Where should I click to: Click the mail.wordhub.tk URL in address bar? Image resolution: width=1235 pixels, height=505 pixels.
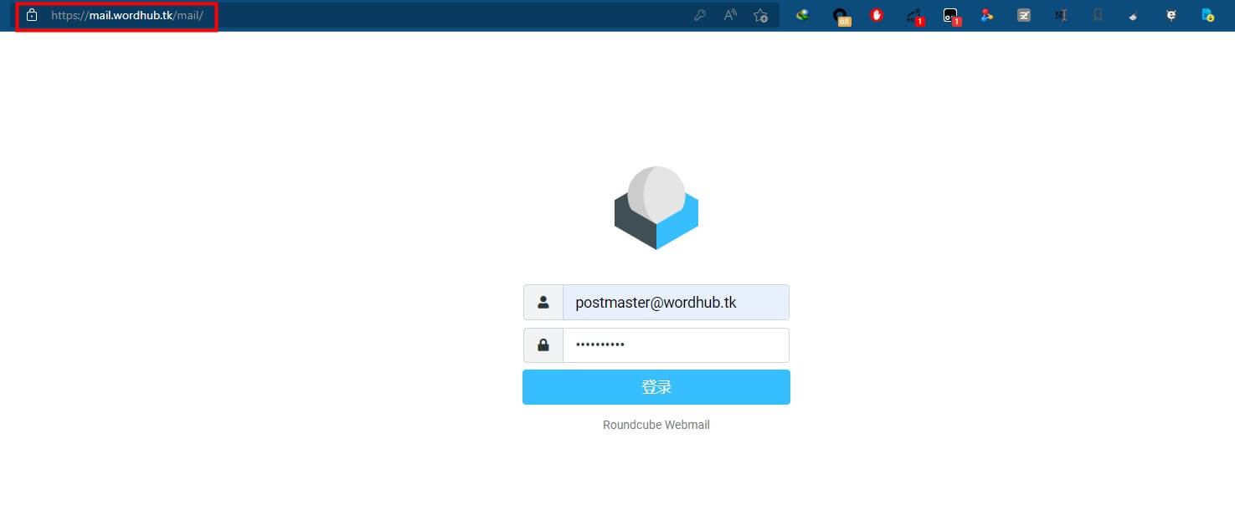click(x=127, y=15)
